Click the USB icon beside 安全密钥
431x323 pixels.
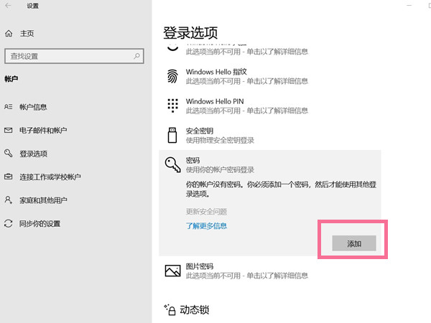pyautogui.click(x=172, y=134)
